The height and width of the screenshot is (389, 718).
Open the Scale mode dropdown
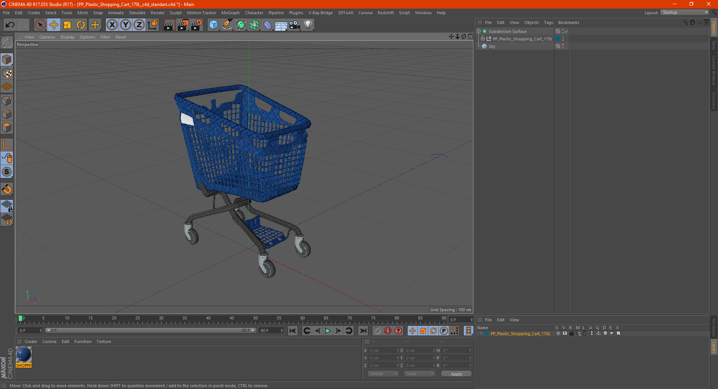(420, 374)
